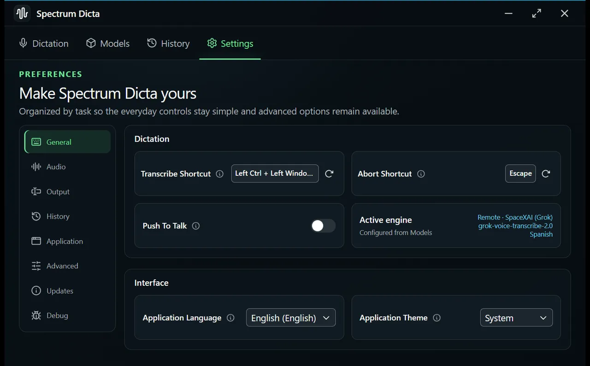Select the Settings tab
Image resolution: width=590 pixels, height=366 pixels.
click(x=230, y=43)
